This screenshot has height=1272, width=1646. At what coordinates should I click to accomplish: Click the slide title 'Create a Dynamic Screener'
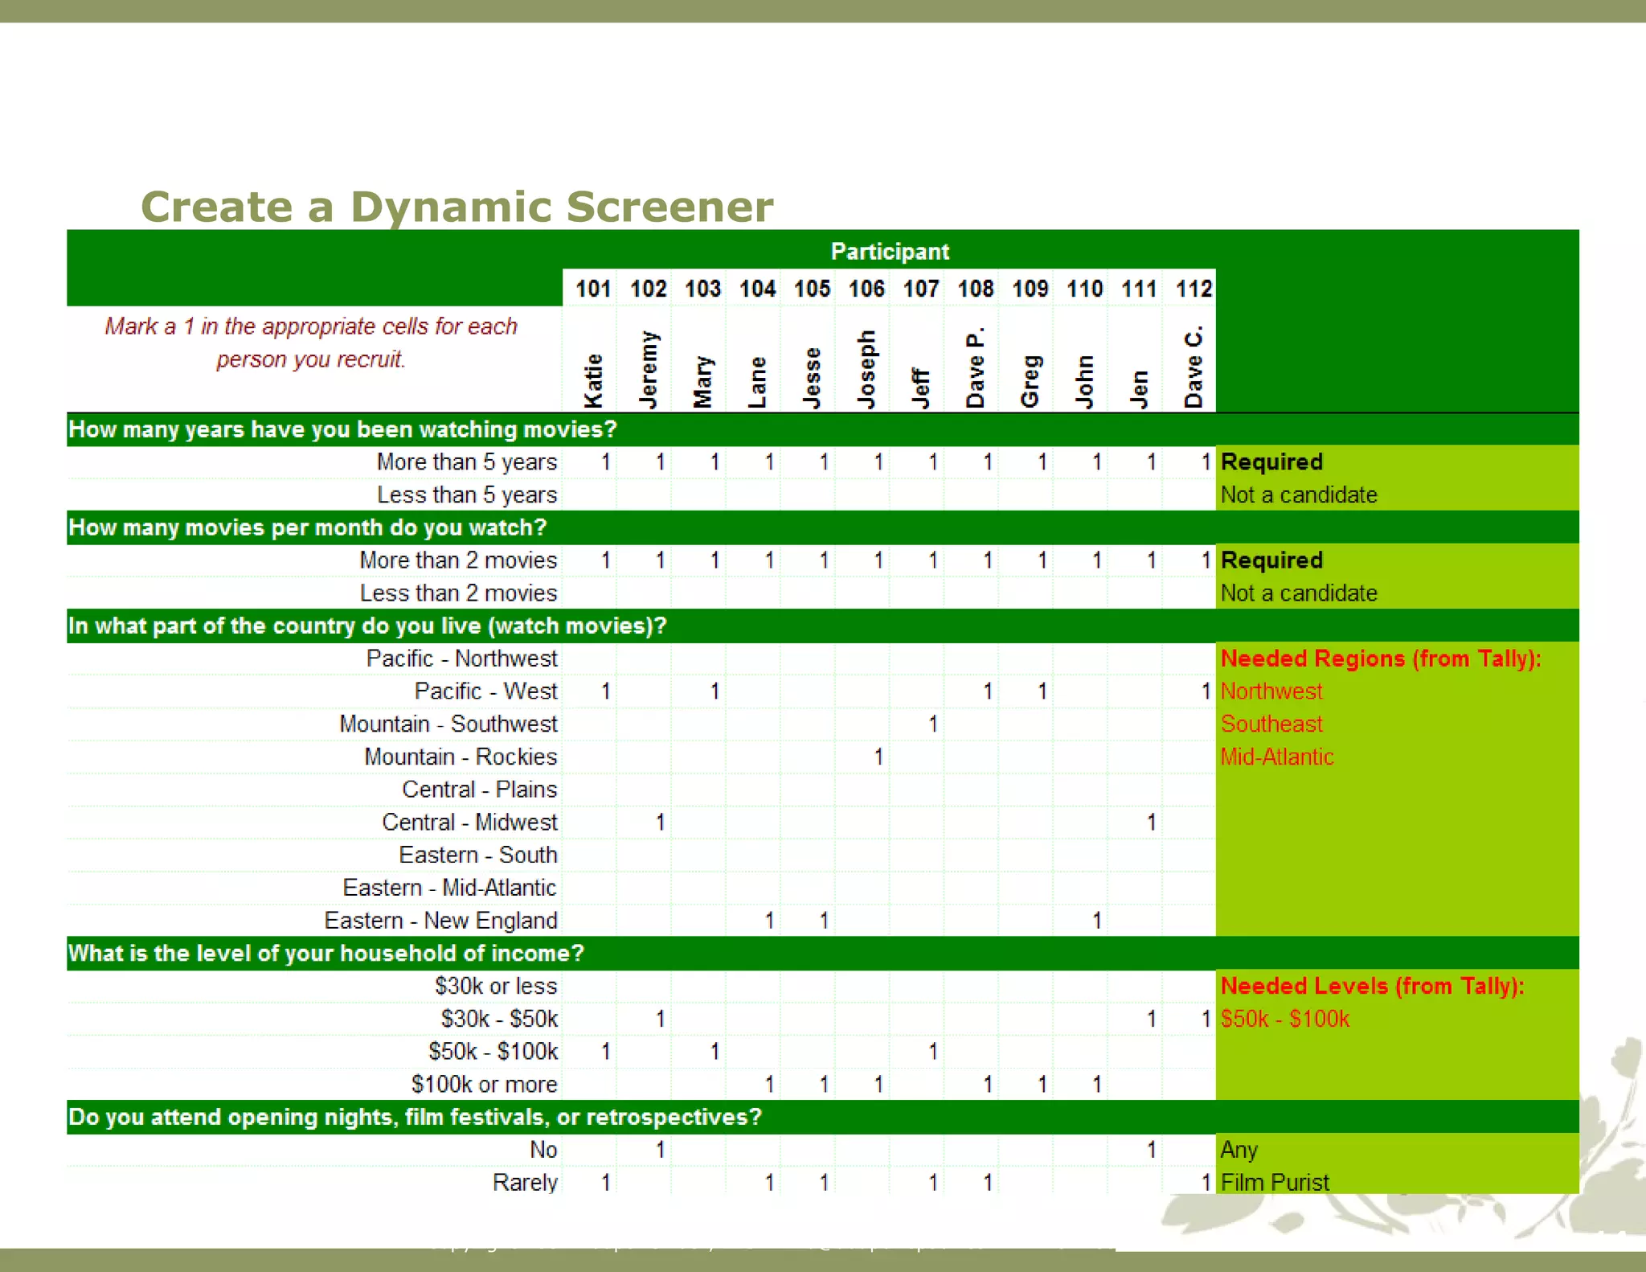click(457, 207)
